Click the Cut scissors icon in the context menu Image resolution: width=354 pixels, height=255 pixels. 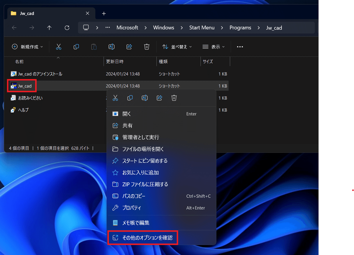point(115,98)
